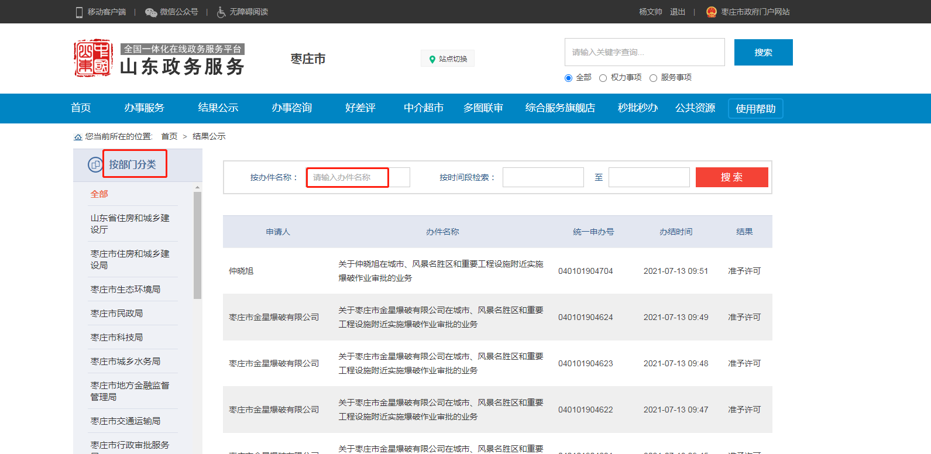The width and height of the screenshot is (931, 454).
Task: Click the mobile client phone icon
Action: tap(79, 12)
